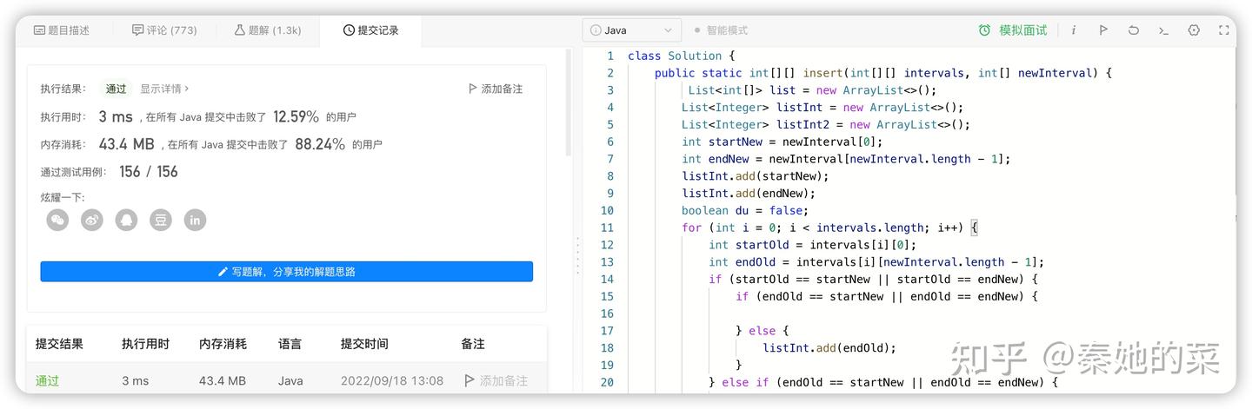1252x409 pixels.
Task: Click the Java cell in submission row
Action: coord(290,380)
